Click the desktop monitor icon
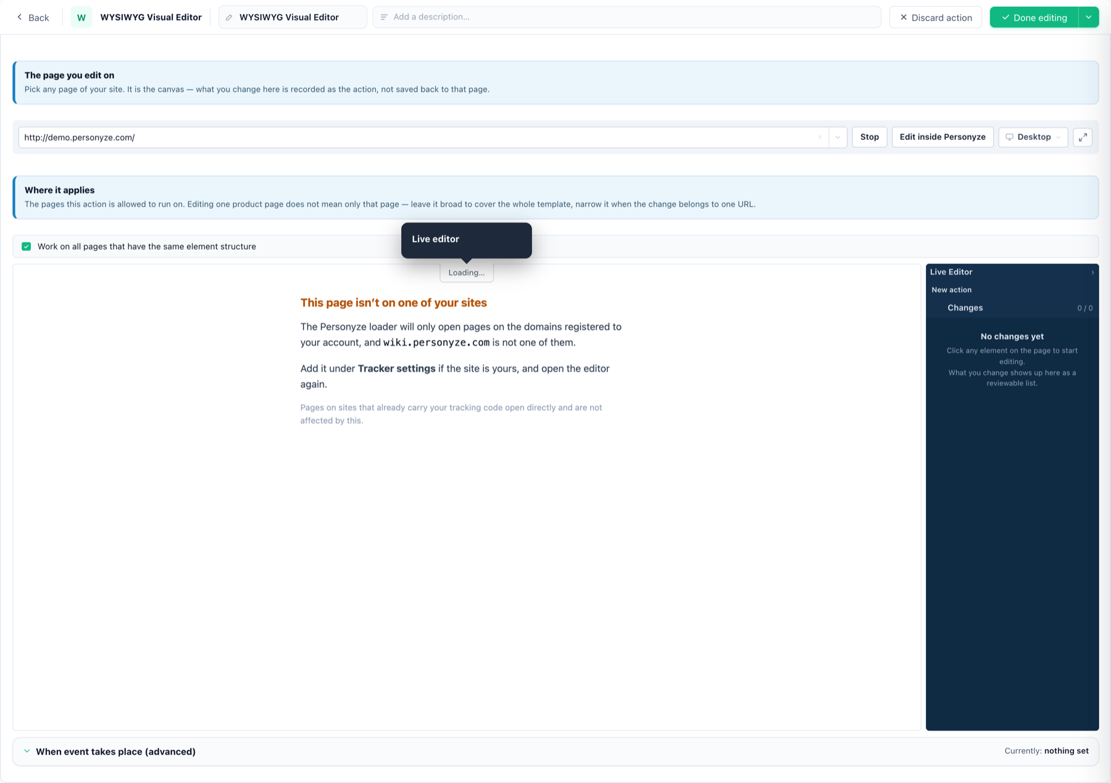The image size is (1111, 783). pyautogui.click(x=1009, y=137)
